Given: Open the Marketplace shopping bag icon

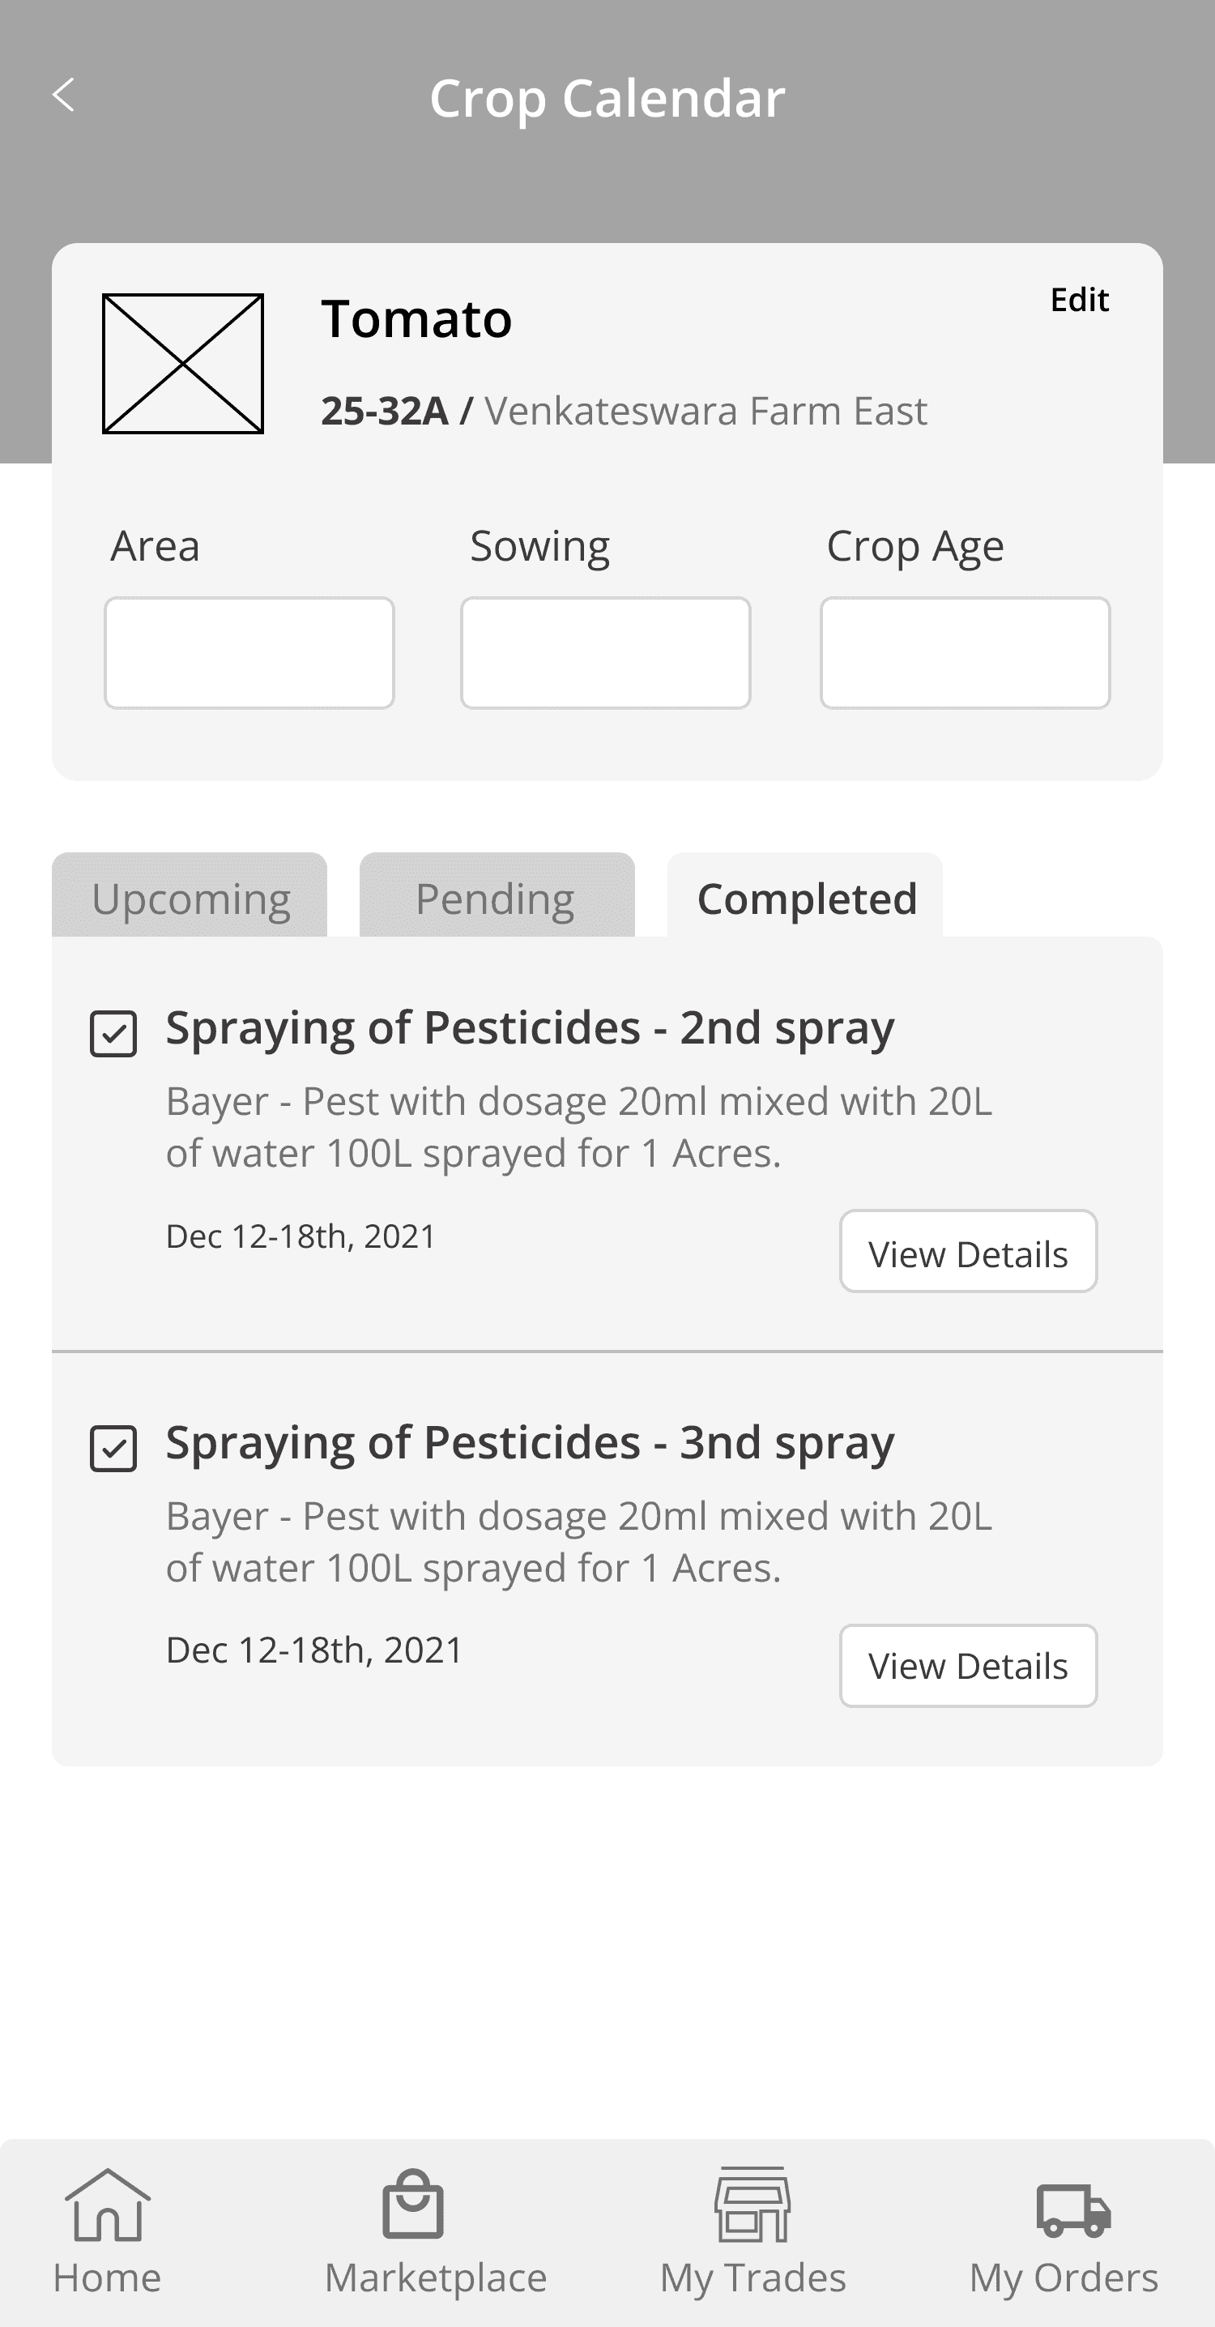Looking at the screenshot, I should [x=413, y=2204].
